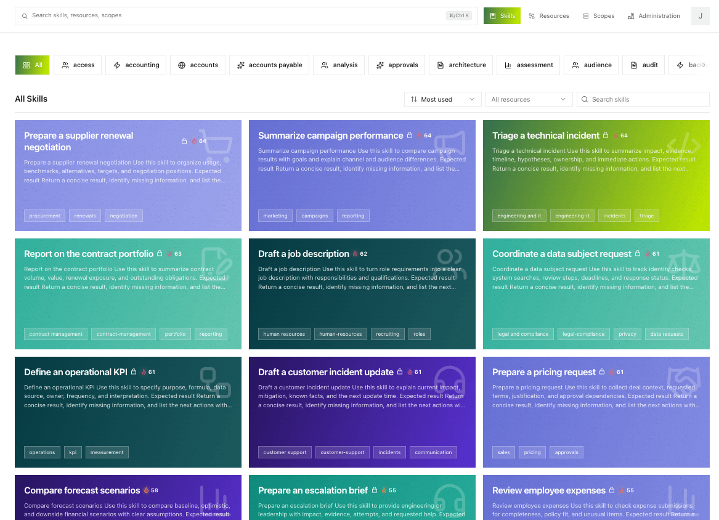
Task: Click the lock icon on Prepare an escalation brief
Action: point(374,490)
